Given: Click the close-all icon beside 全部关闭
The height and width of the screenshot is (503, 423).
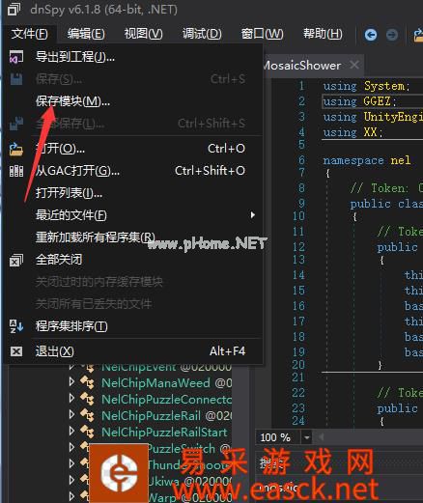Looking at the screenshot, I should pos(16,260).
